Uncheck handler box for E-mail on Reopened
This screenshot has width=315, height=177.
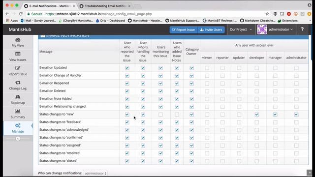pos(143,83)
